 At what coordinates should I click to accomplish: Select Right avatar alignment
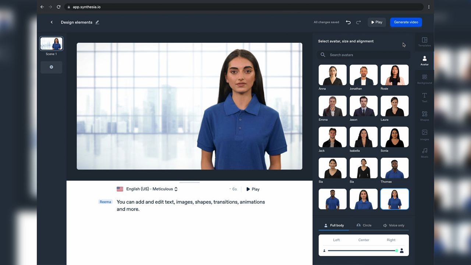391,240
